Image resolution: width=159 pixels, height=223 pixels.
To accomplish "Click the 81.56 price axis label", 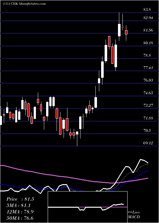I will click(148, 30).
